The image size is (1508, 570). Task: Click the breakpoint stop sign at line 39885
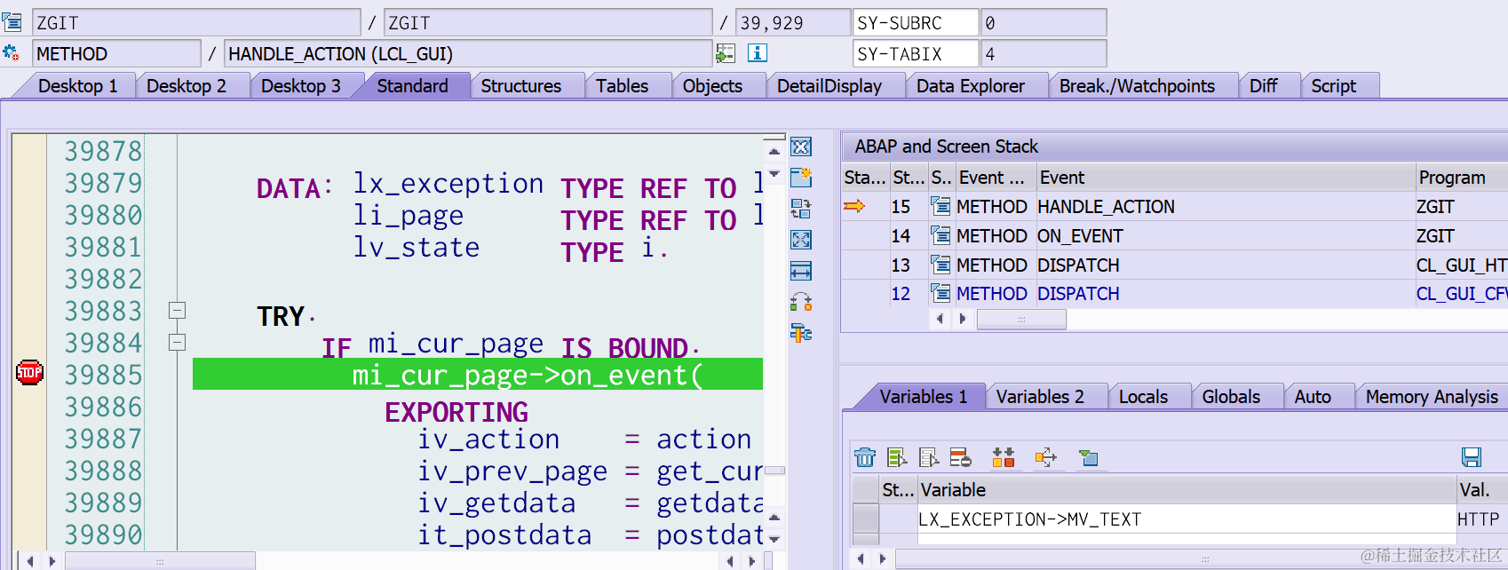tap(29, 373)
